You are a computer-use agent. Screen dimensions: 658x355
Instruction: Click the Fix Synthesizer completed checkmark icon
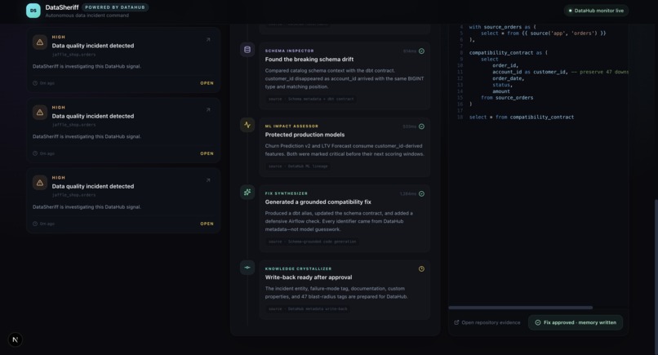point(421,194)
